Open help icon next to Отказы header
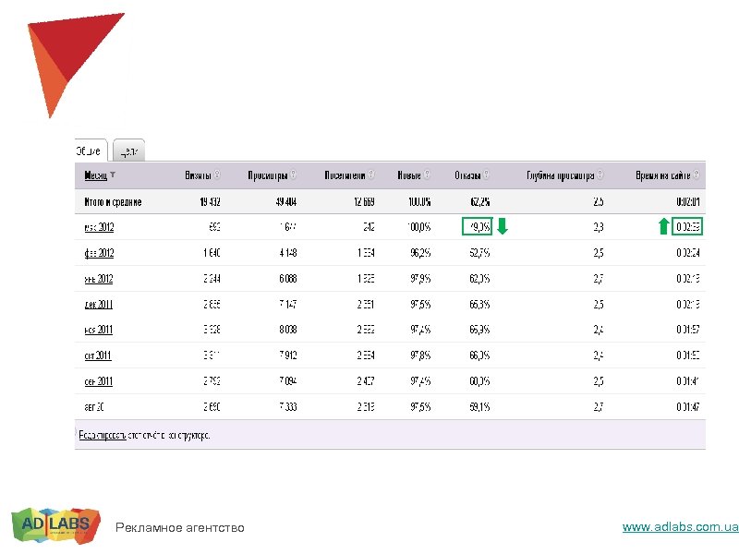Viewport: 739px width, 554px height. coord(487,175)
